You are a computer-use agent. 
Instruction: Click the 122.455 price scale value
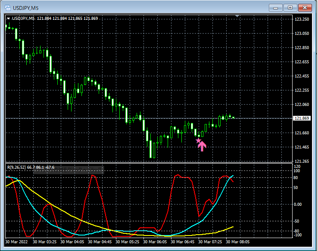pos(302,76)
